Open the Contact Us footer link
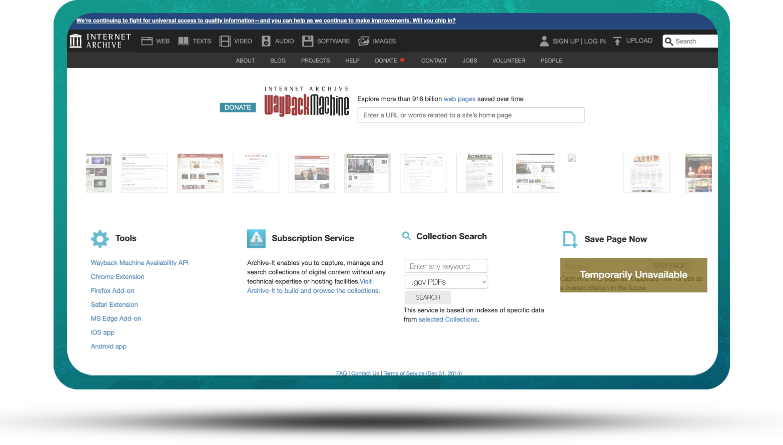The height and width of the screenshot is (445, 783). click(x=365, y=373)
